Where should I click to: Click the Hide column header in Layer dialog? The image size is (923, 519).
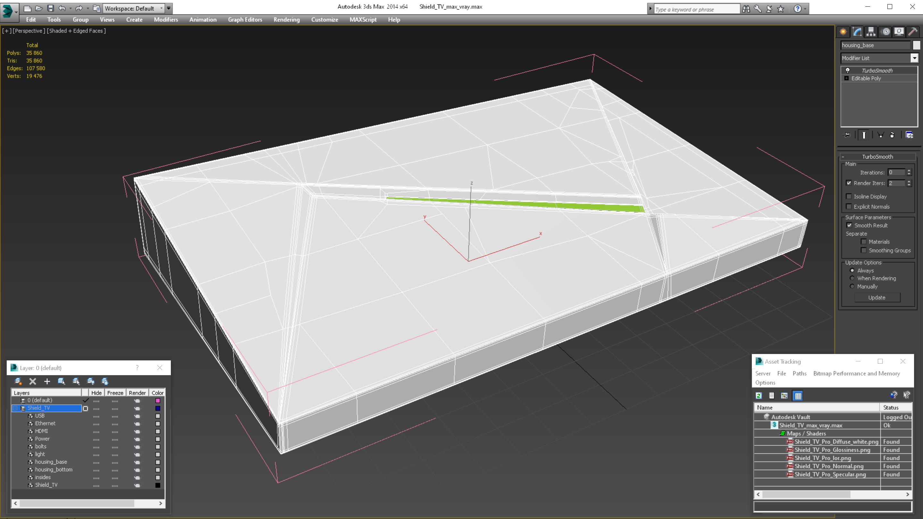coord(96,392)
